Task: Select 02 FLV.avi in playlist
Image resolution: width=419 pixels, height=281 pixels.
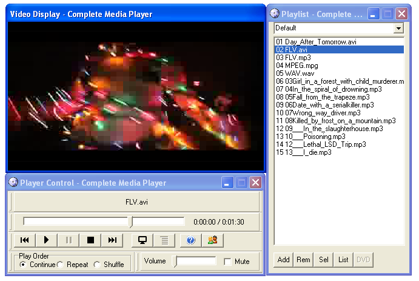Action: [339, 50]
